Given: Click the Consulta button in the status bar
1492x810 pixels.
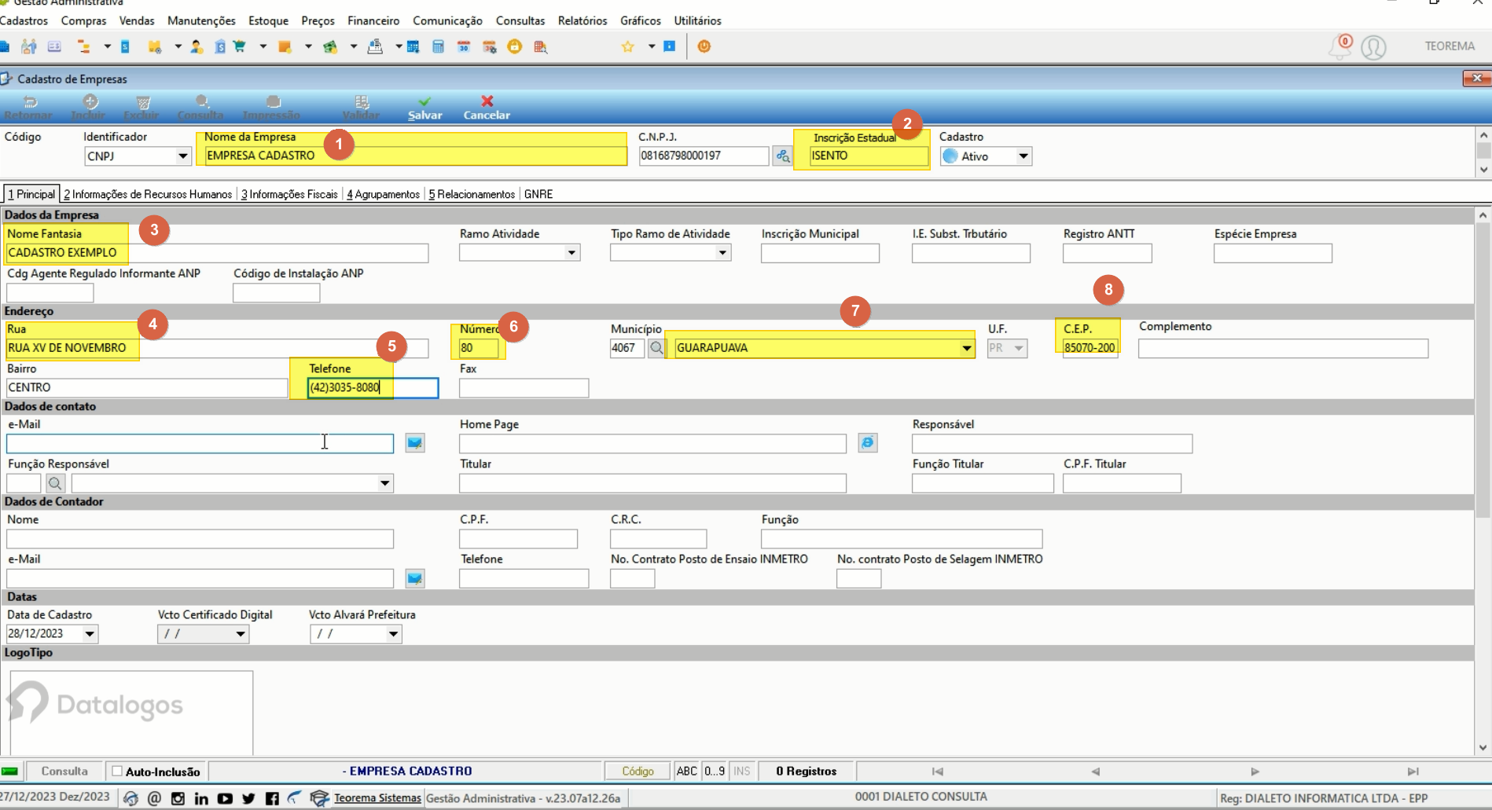Looking at the screenshot, I should (64, 772).
